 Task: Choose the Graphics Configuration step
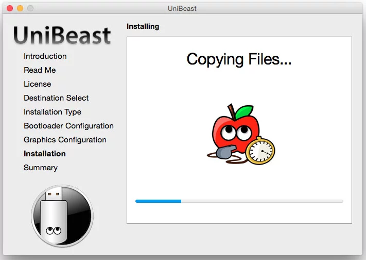coord(65,140)
